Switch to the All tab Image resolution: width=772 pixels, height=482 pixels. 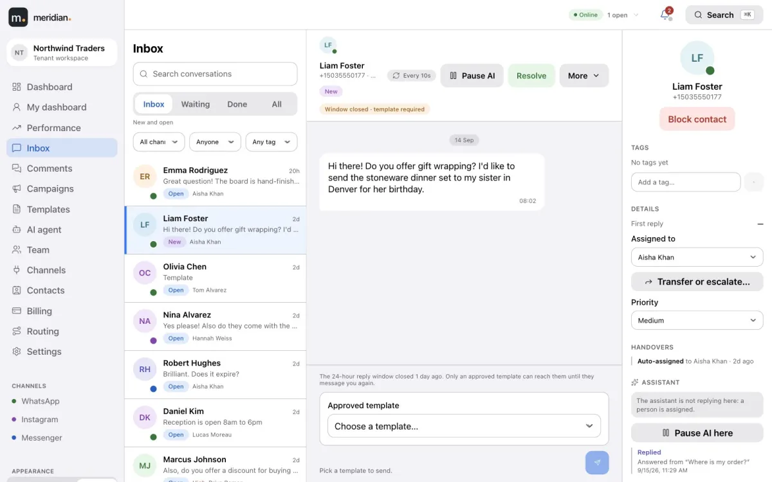pos(277,104)
